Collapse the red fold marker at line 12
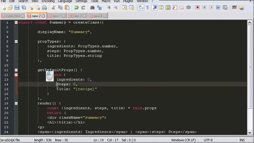The width and height of the screenshot is (254, 143). tap(16, 75)
